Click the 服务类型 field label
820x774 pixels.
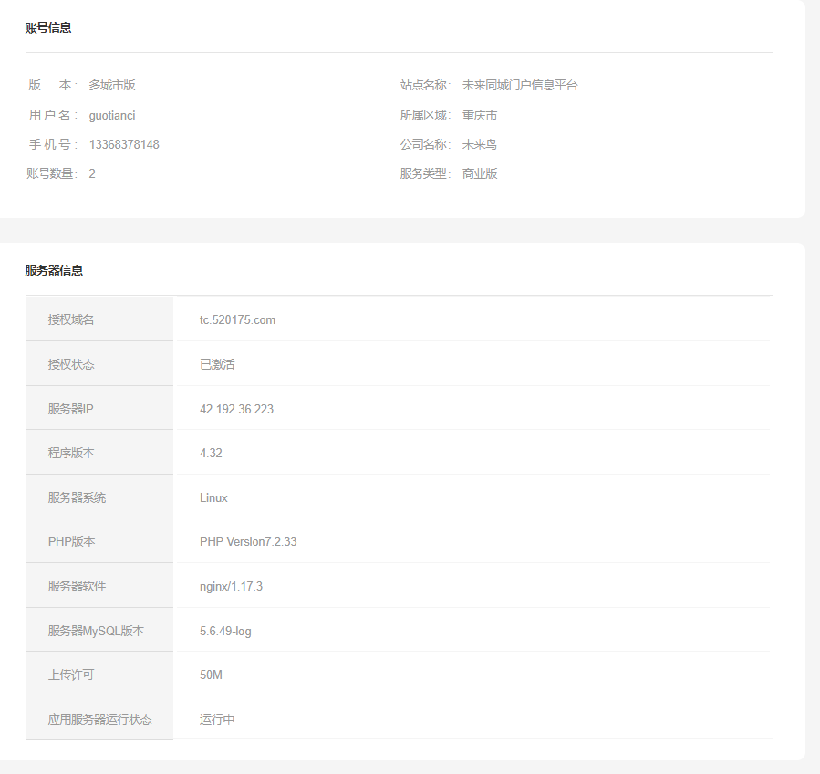click(425, 173)
